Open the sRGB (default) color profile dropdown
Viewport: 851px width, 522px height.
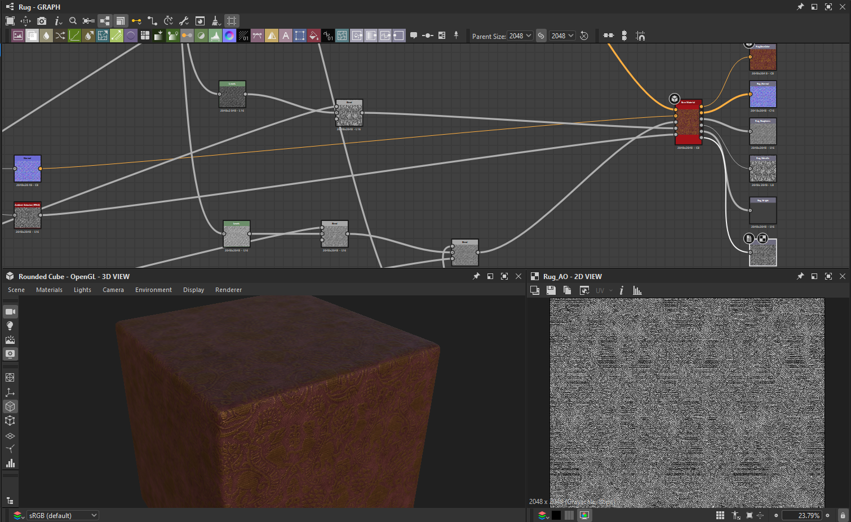point(64,515)
